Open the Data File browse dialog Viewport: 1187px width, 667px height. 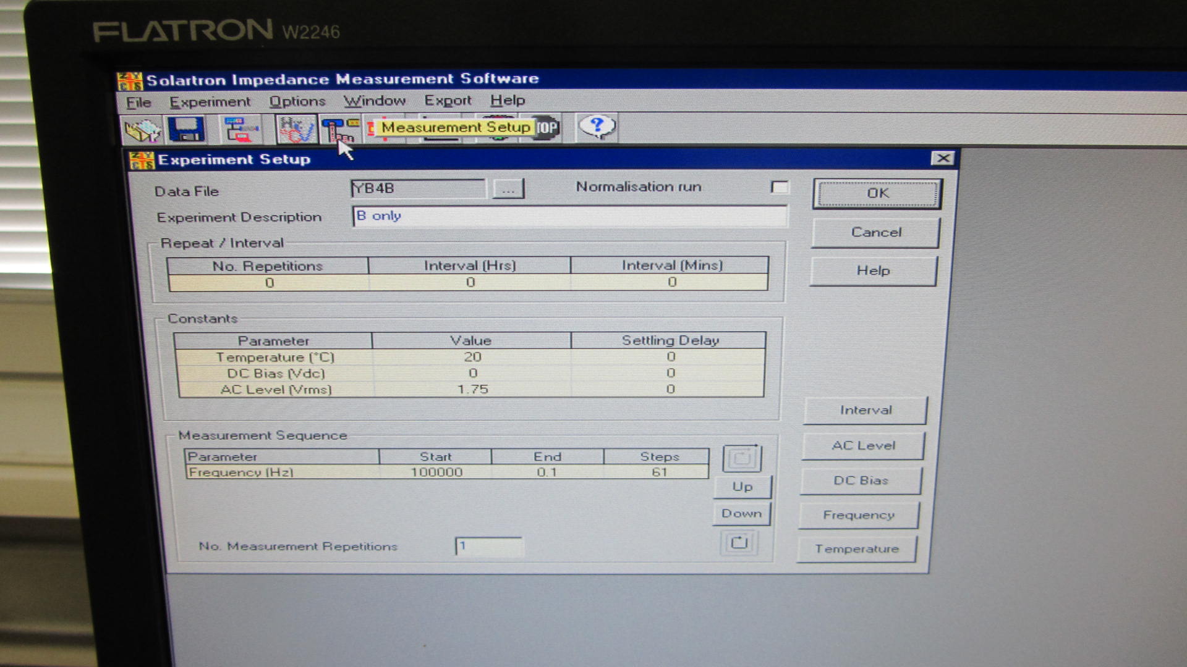point(508,188)
